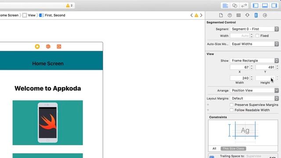The width and height of the screenshot is (281, 158).
Task: Click the X position stepper
Action: 252,67
